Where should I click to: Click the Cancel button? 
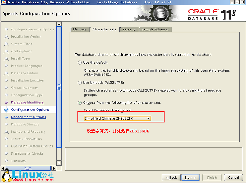233,177
